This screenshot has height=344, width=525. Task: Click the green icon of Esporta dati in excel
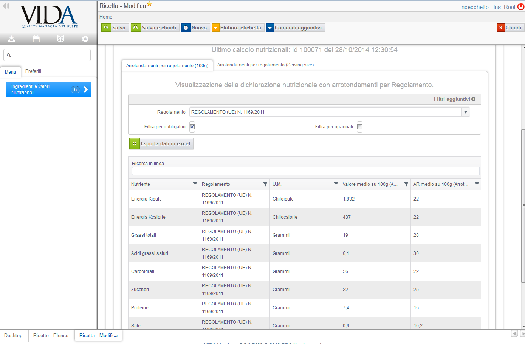135,143
